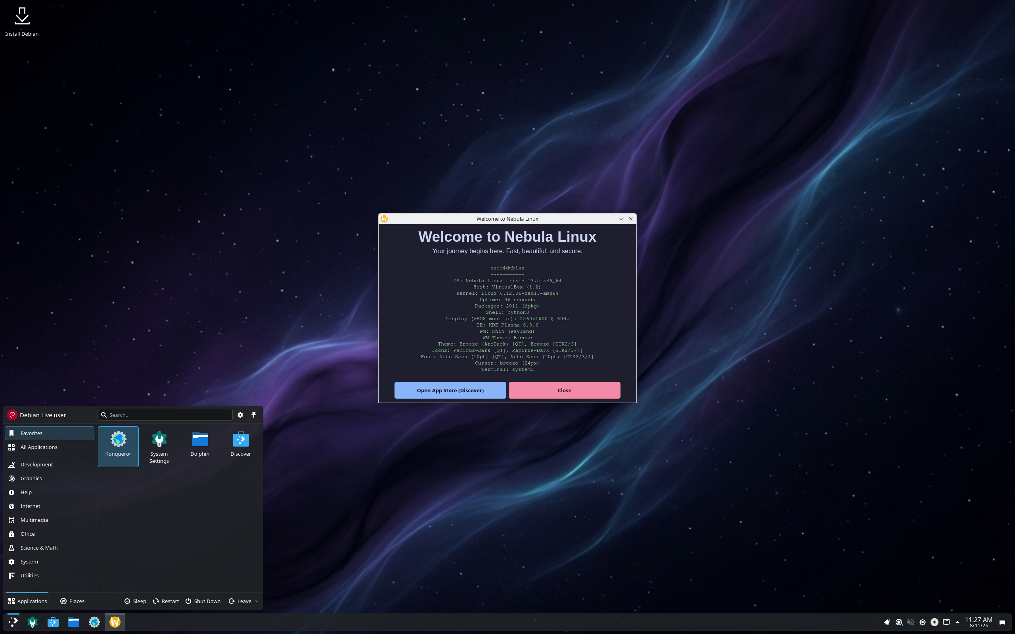Viewport: 1015px width, 634px height.
Task: Click the Debian Live user name
Action: tap(43, 415)
